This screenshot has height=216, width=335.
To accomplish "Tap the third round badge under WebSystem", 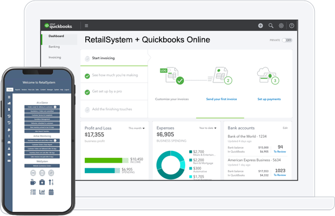I will (51, 172).
